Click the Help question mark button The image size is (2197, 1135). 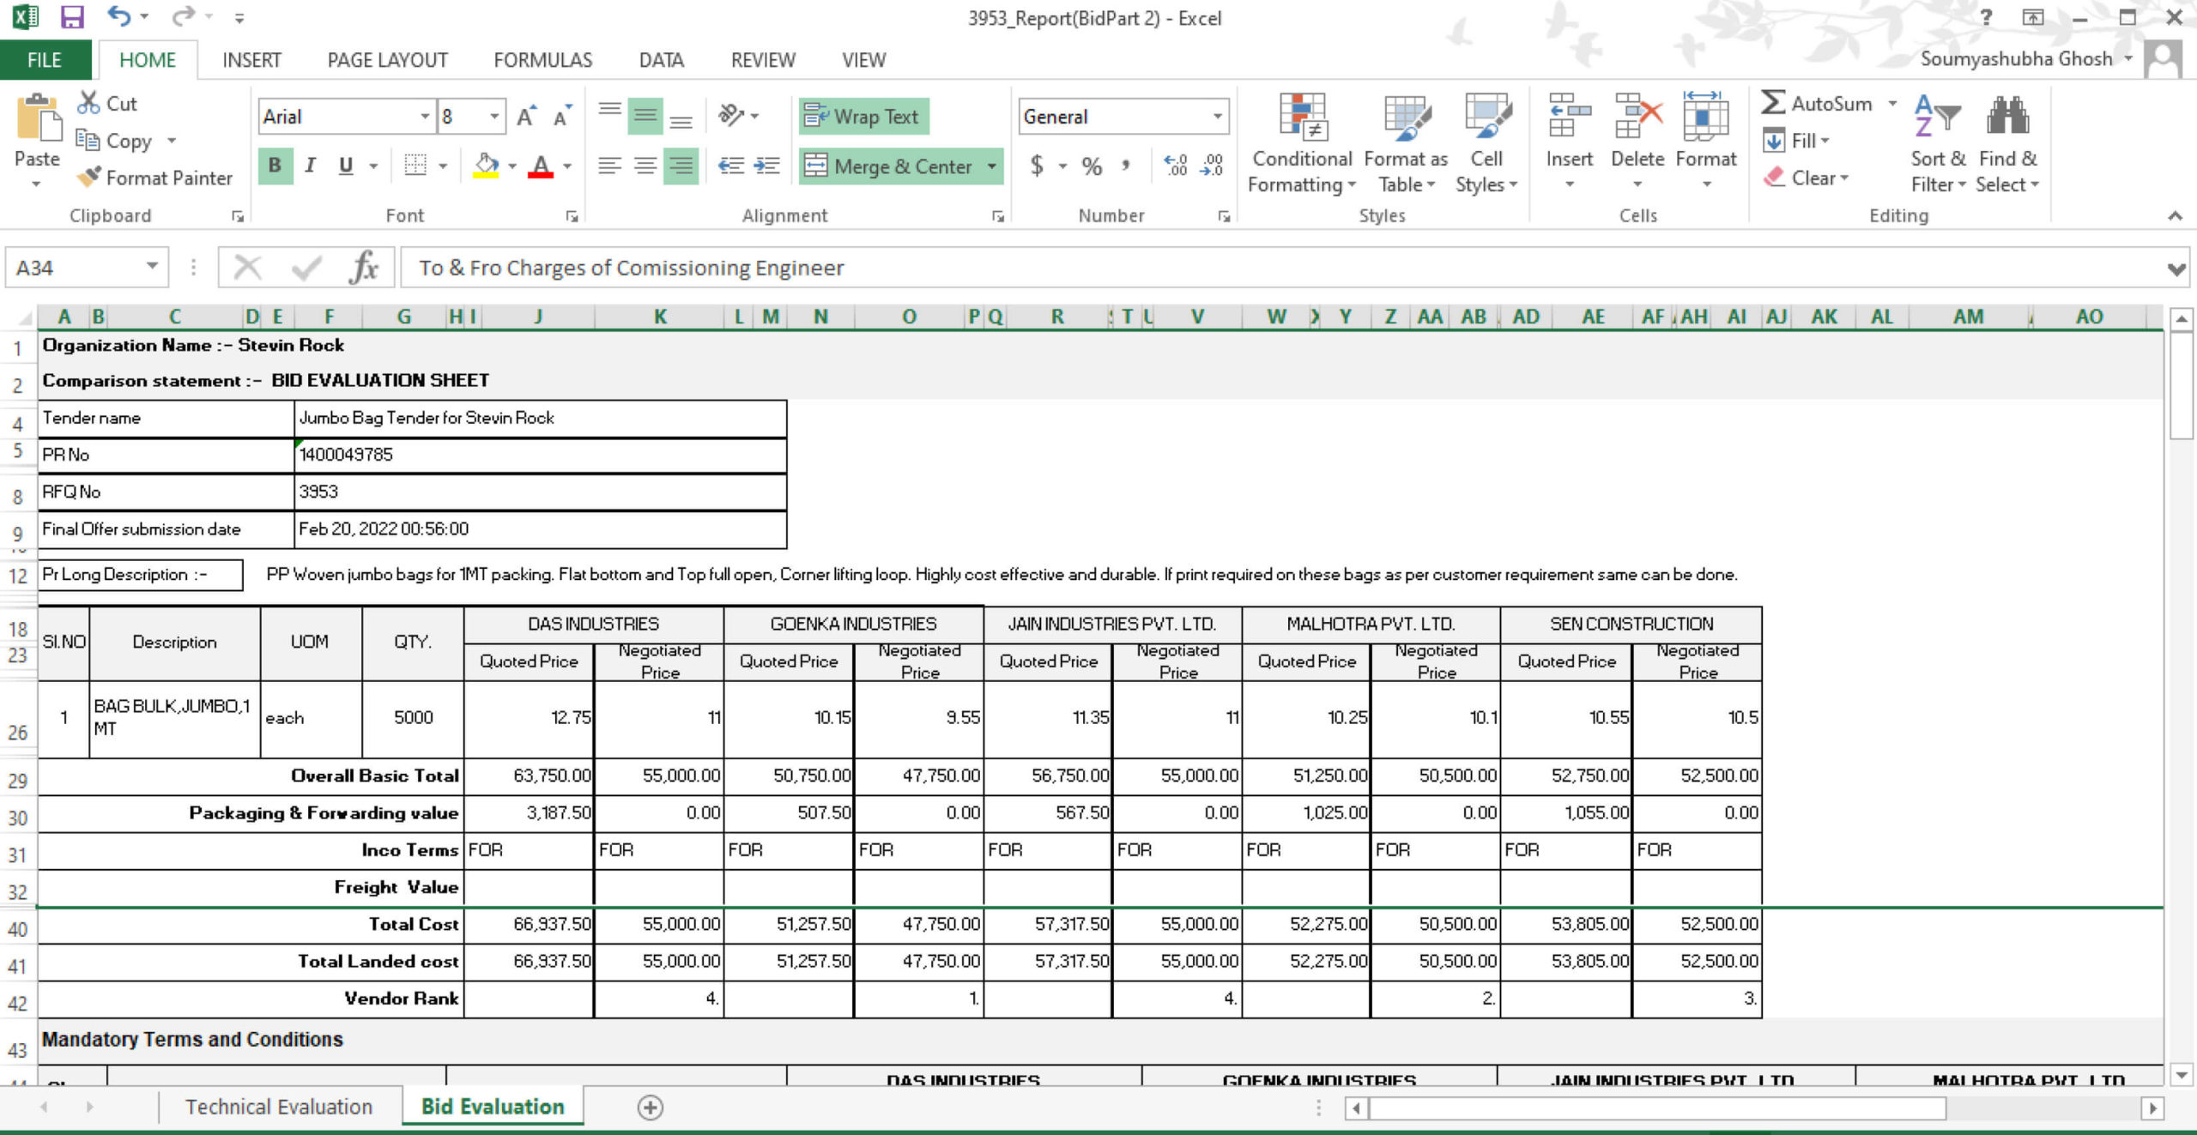pos(1986,17)
